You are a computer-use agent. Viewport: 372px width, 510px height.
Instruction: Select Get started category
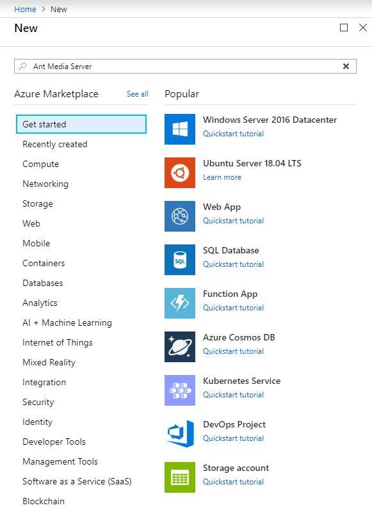coord(81,124)
